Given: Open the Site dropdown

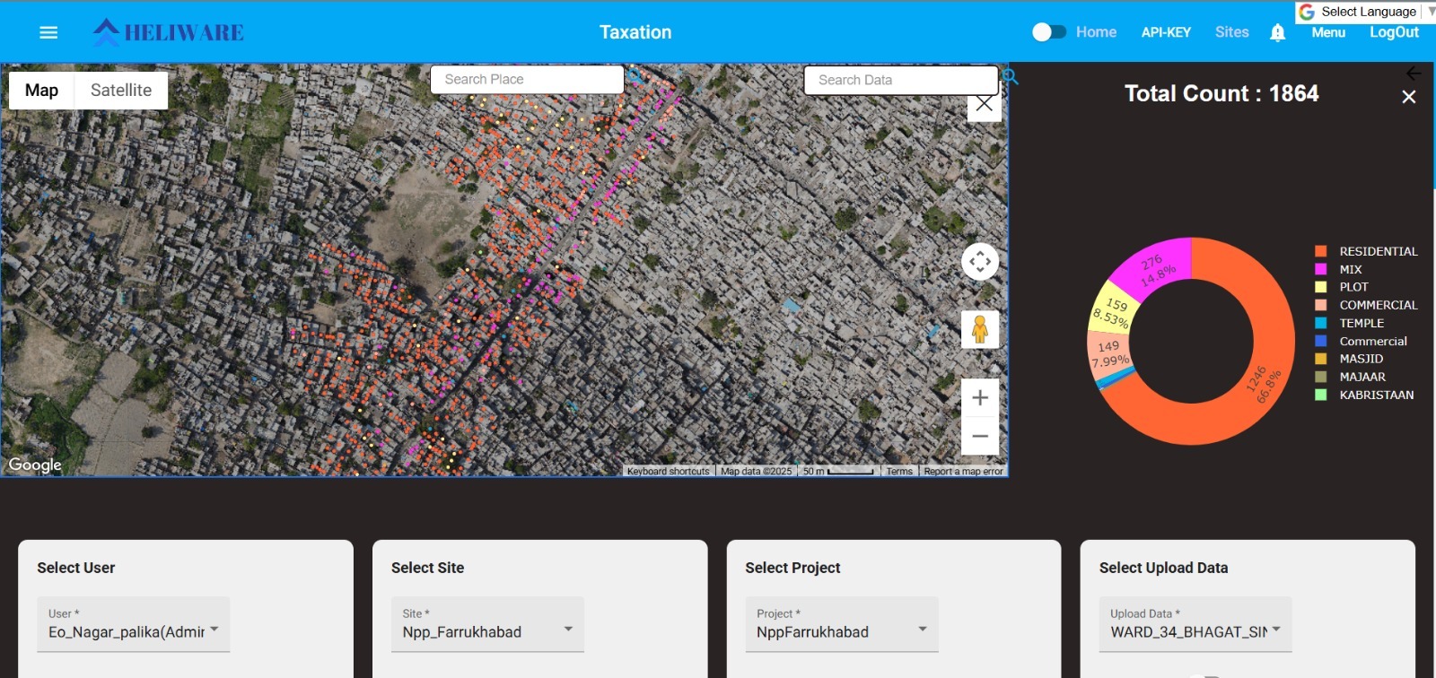Looking at the screenshot, I should 488,624.
